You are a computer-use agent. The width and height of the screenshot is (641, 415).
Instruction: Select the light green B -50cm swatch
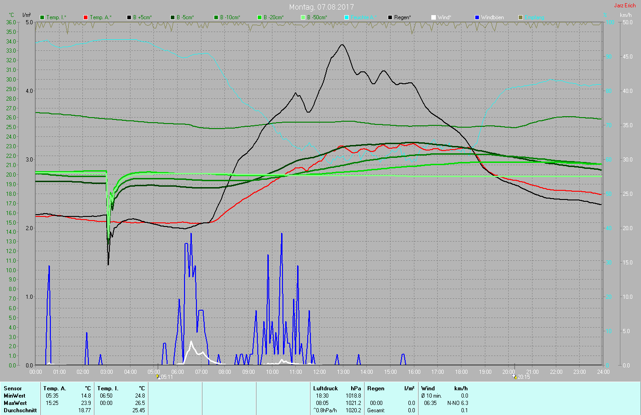tap(303, 17)
